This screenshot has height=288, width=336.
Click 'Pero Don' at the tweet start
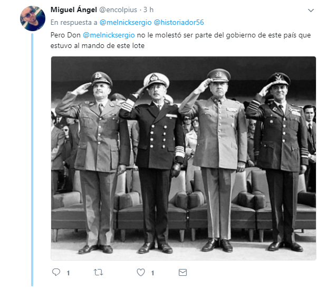[x=65, y=35]
